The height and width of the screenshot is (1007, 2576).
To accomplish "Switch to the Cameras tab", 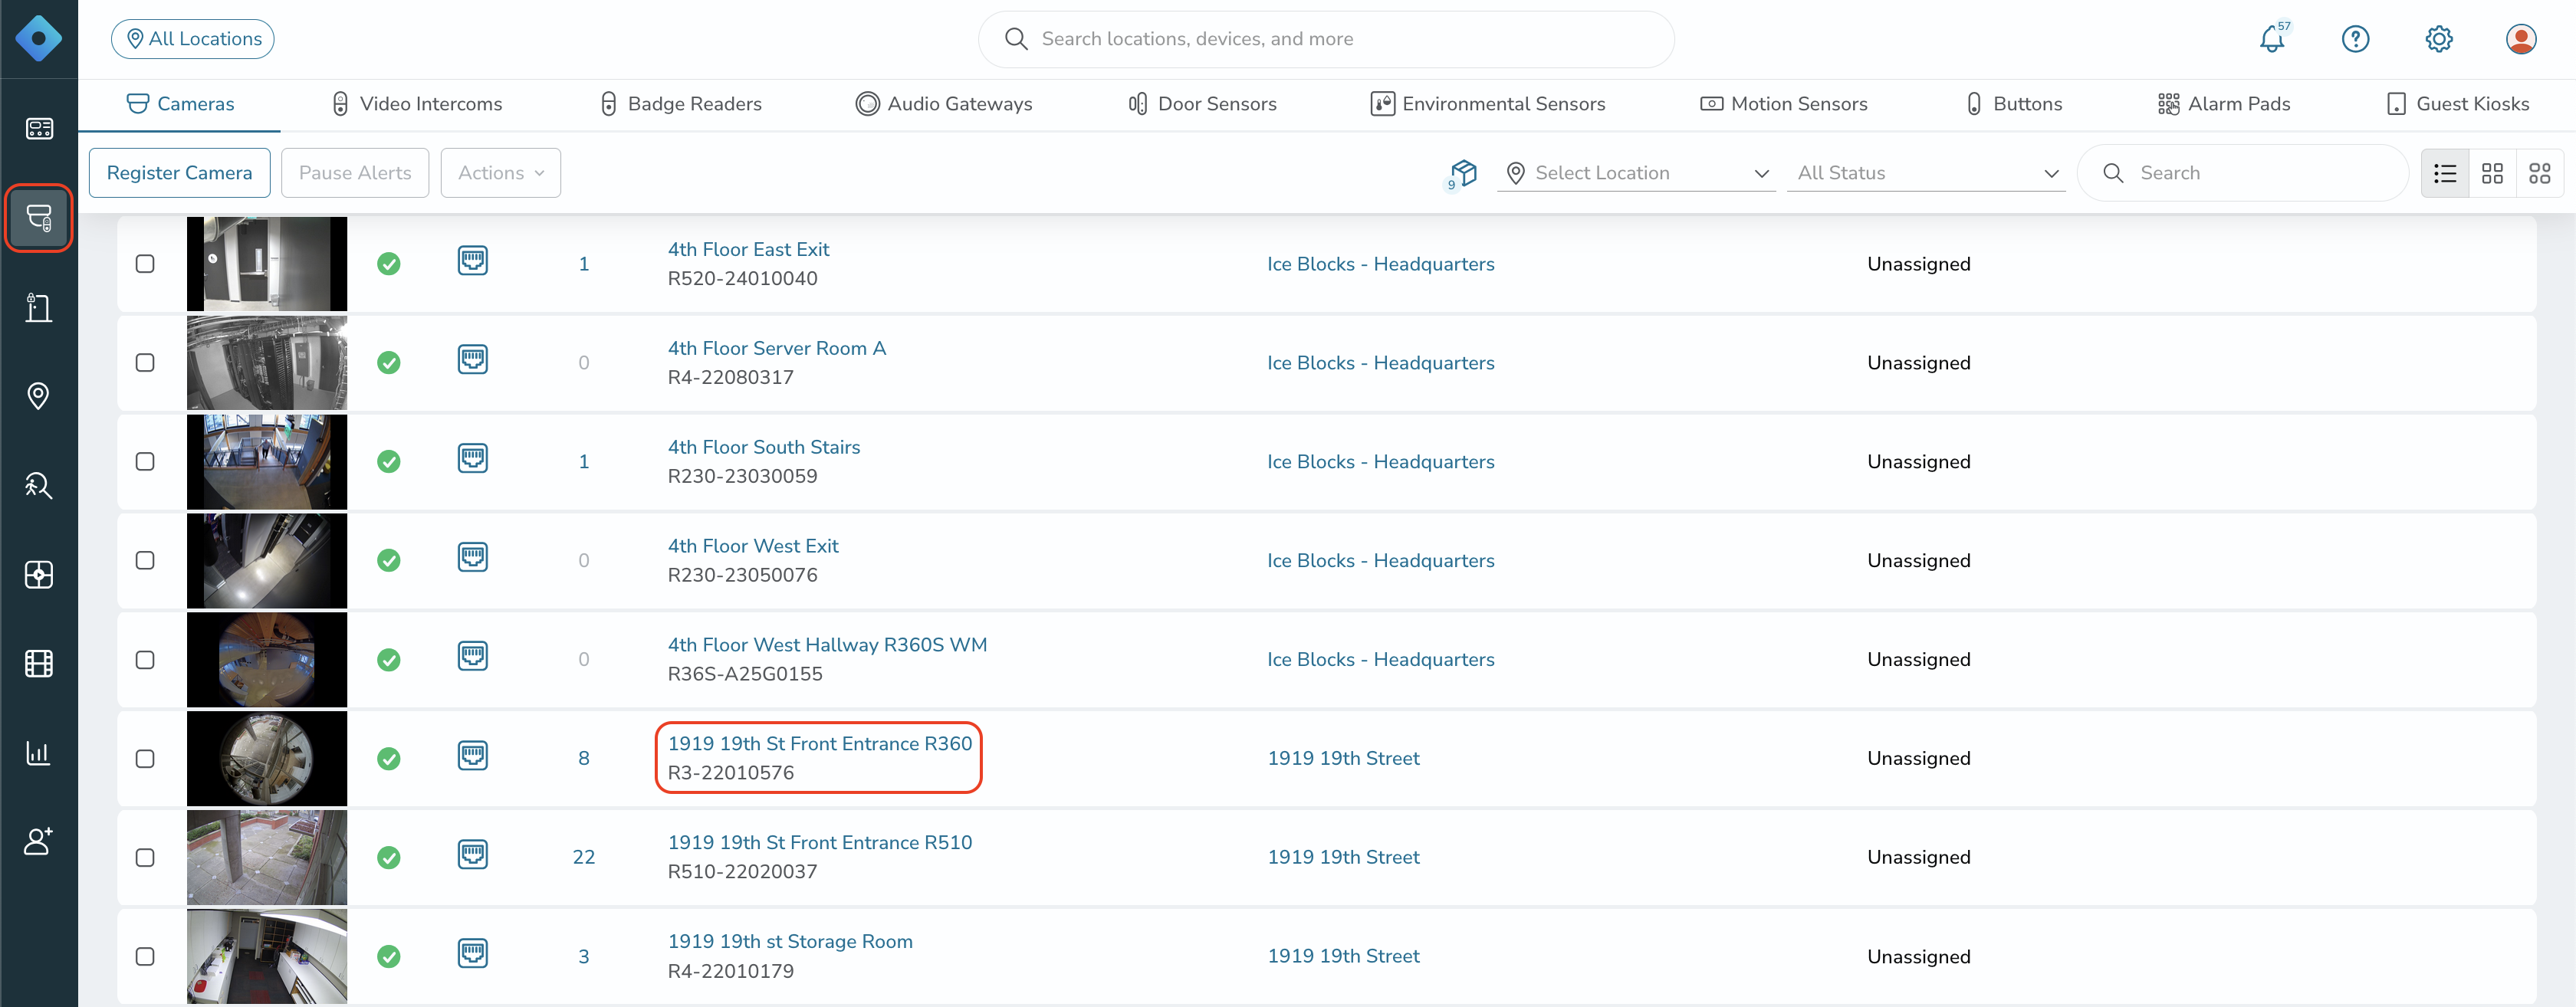I will coord(180,104).
